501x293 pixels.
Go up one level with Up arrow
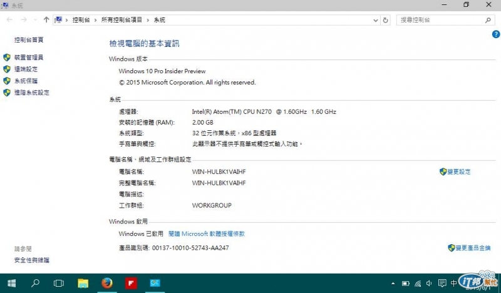point(46,20)
